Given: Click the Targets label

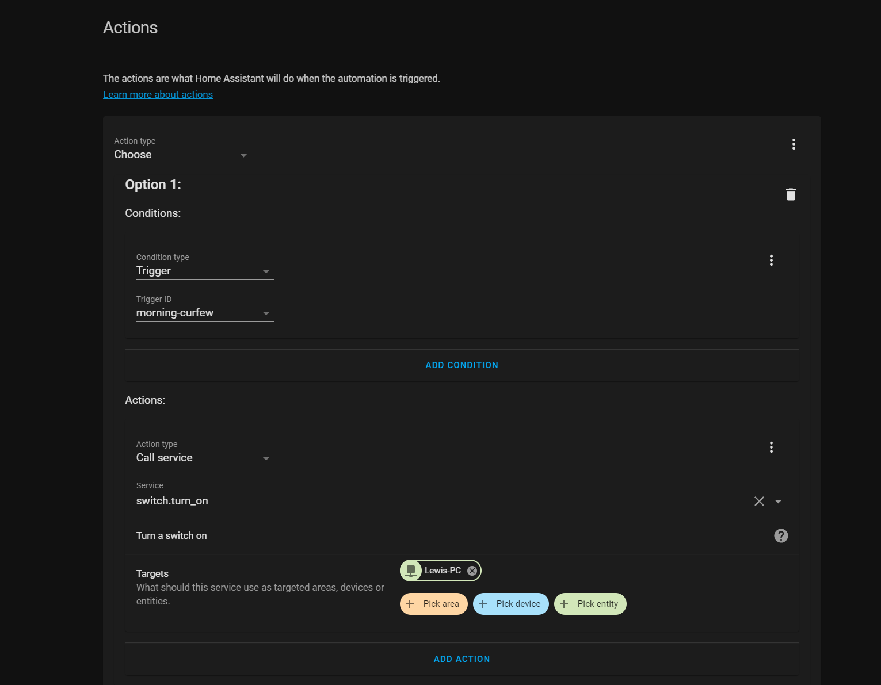Looking at the screenshot, I should (152, 573).
